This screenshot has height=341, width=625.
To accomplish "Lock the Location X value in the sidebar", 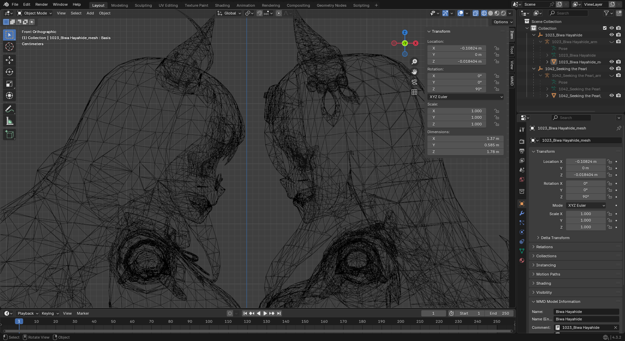I will (497, 48).
